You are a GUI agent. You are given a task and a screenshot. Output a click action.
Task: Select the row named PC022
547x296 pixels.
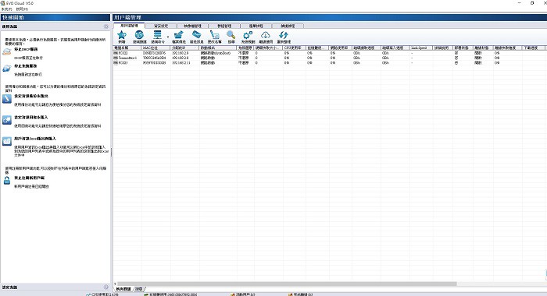[x=330, y=53]
